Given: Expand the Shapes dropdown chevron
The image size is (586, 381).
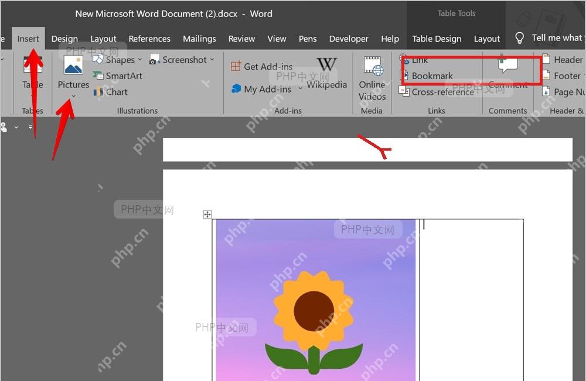Looking at the screenshot, I should pos(140,60).
